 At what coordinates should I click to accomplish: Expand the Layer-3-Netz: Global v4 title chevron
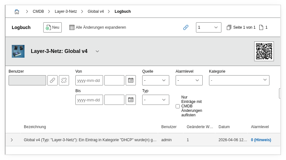97,51
